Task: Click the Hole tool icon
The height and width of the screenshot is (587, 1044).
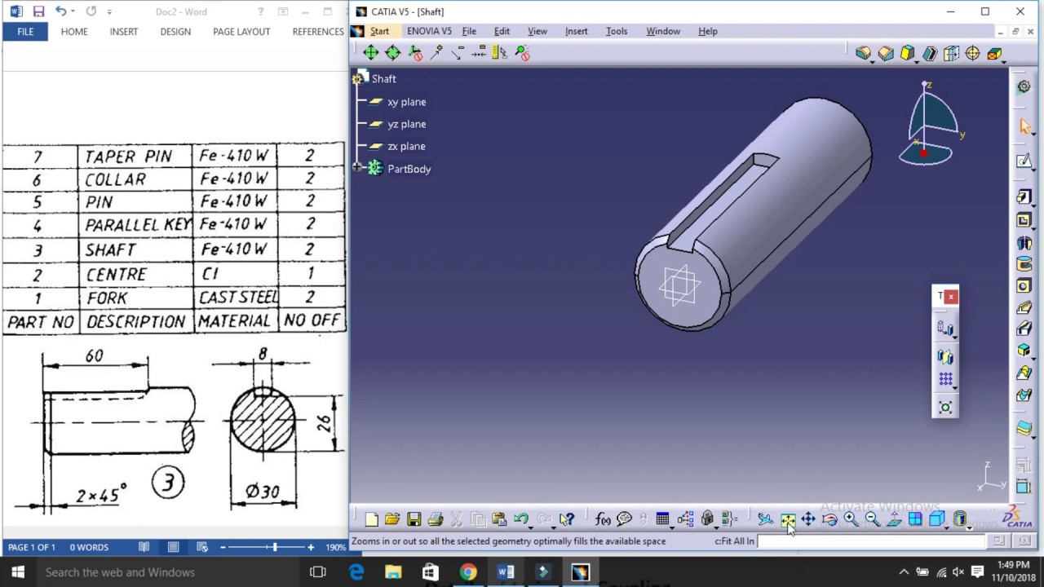Action: pos(1024,286)
